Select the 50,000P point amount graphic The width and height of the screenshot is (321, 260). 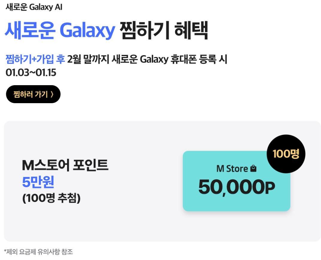coord(237,187)
